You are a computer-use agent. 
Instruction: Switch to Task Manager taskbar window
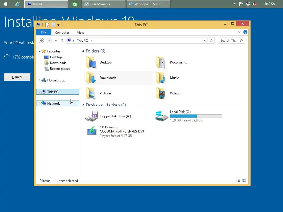tap(103, 4)
